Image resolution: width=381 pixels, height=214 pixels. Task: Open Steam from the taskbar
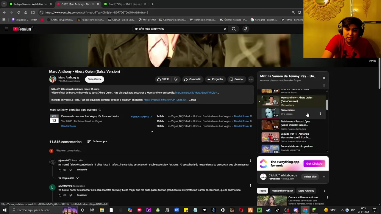[x=268, y=210]
